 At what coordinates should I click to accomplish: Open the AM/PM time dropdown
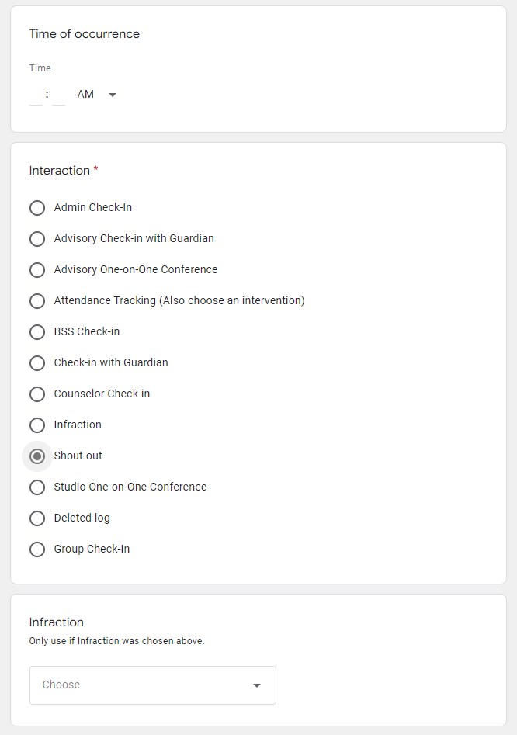coord(86,95)
